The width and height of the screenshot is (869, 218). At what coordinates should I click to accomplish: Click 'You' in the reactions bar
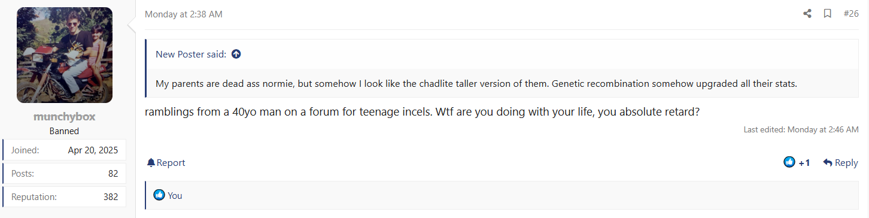click(175, 195)
